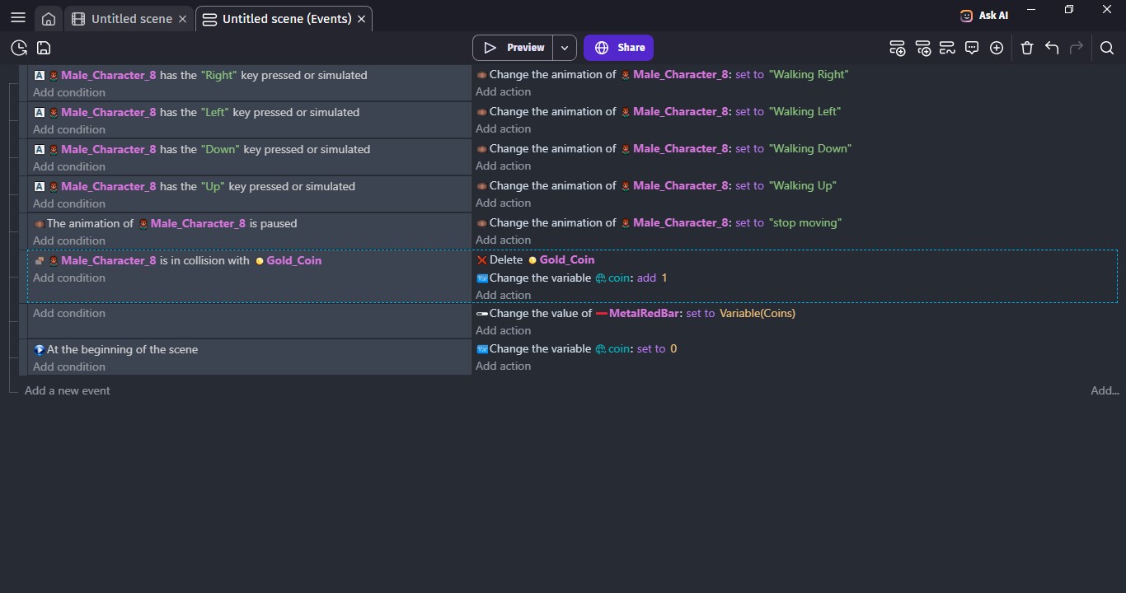Click the "Add a new event" link
This screenshot has width=1126, height=593.
68,390
